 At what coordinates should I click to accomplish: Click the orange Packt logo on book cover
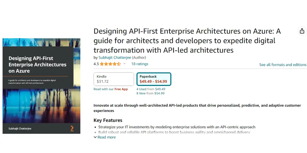72,128
